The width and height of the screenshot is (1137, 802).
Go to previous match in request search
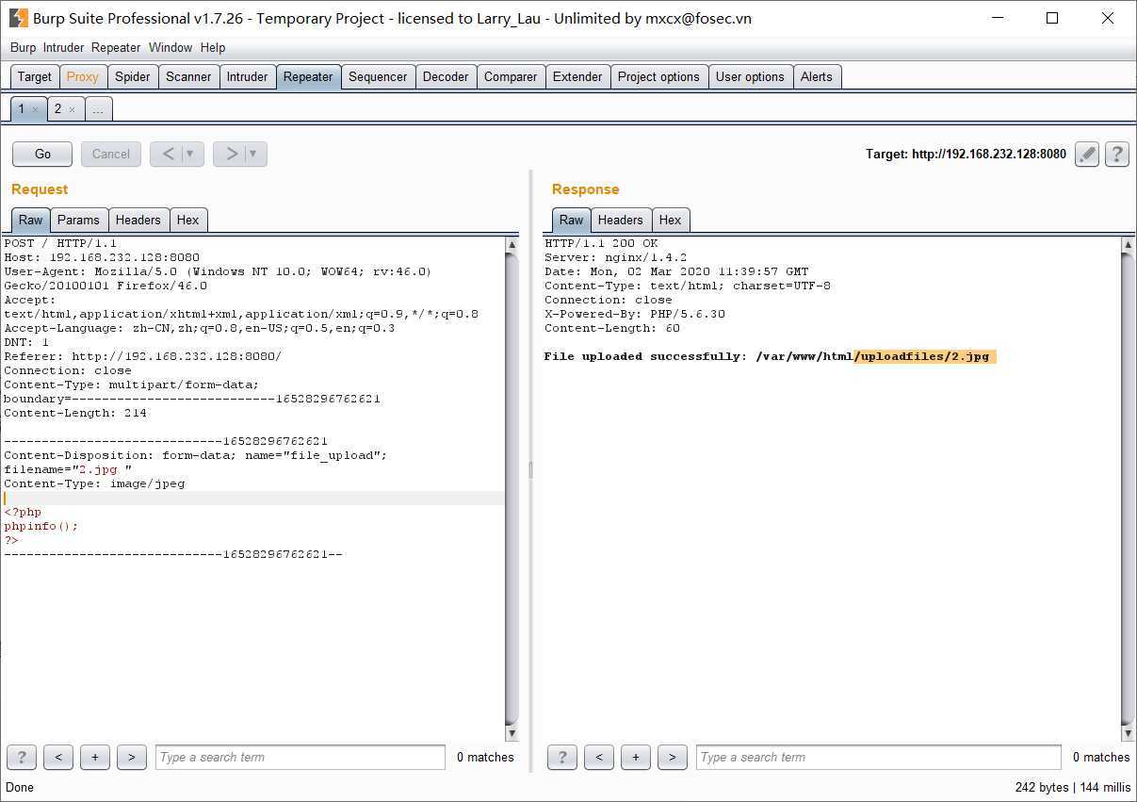58,757
